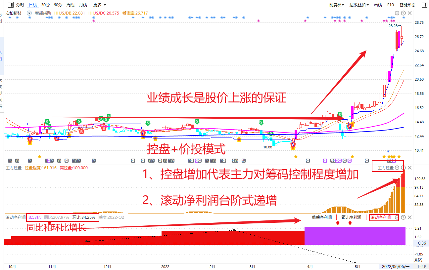
Task: Click the 28.75 price axis label
Action: (x=419, y=22)
